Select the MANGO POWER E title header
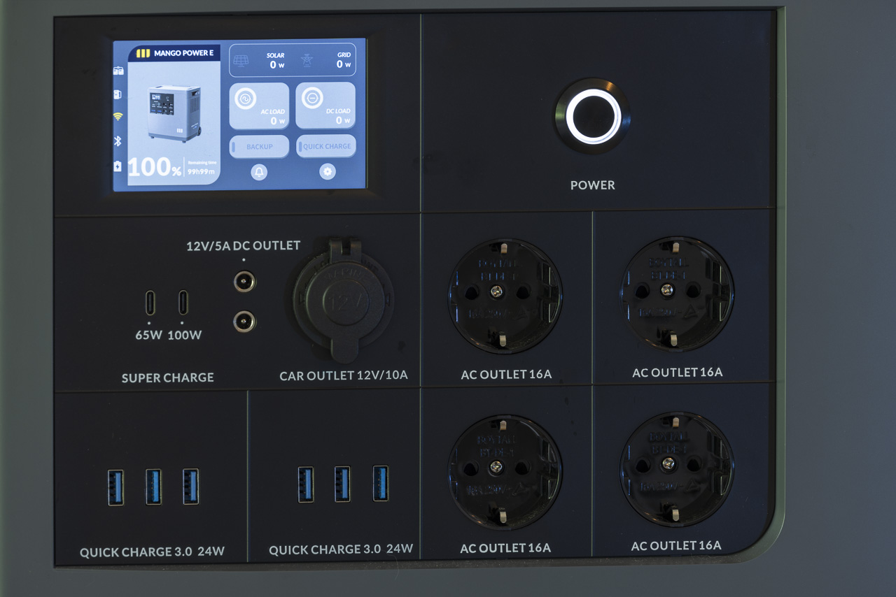The height and width of the screenshot is (597, 896). click(x=174, y=53)
